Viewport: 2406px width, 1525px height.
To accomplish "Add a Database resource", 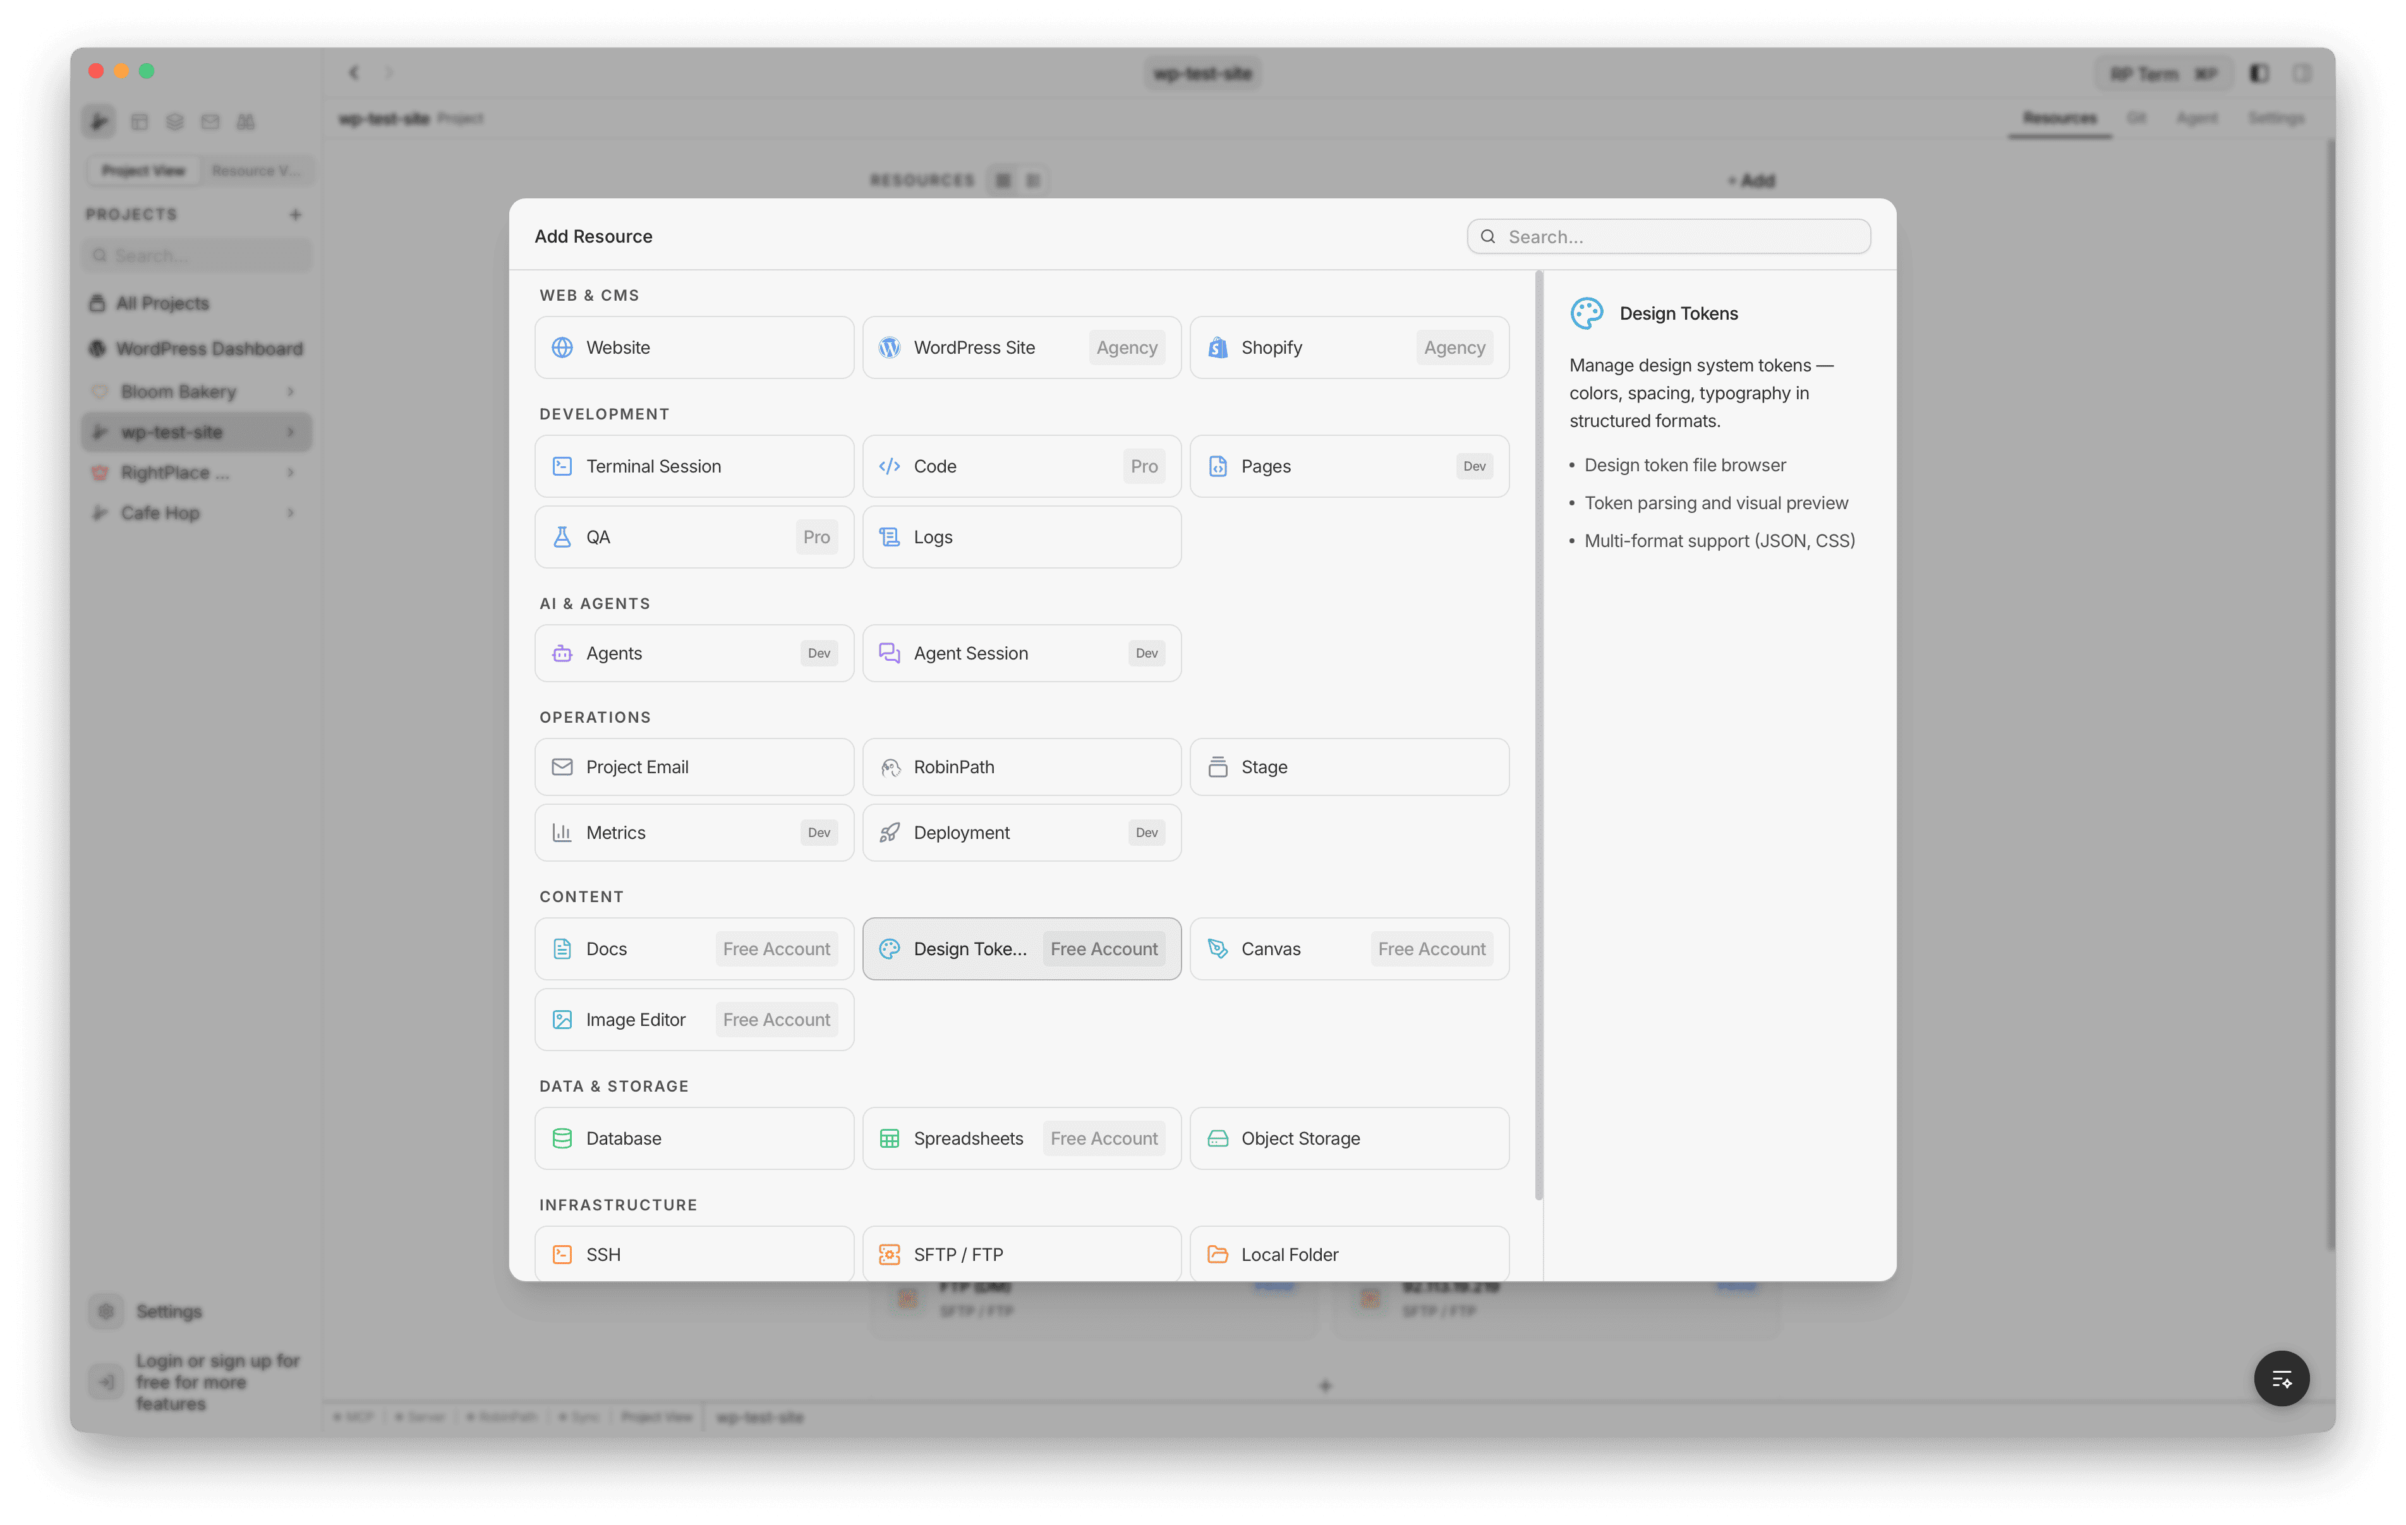I will click(x=693, y=1137).
